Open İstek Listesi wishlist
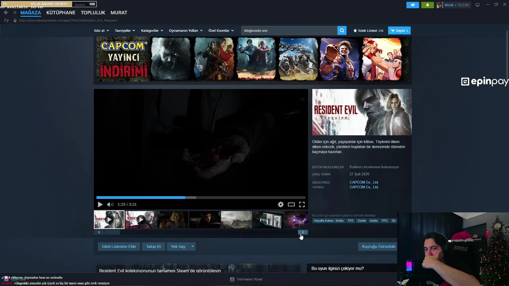 (x=368, y=31)
